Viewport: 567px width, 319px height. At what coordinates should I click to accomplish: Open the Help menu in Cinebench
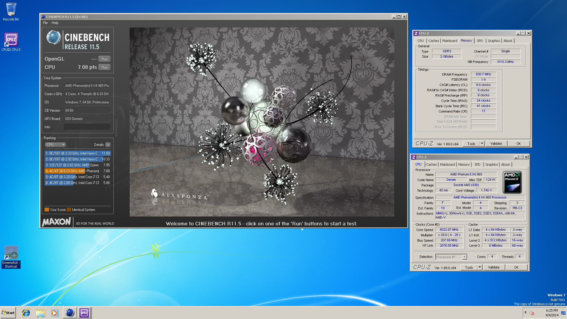pyautogui.click(x=55, y=23)
